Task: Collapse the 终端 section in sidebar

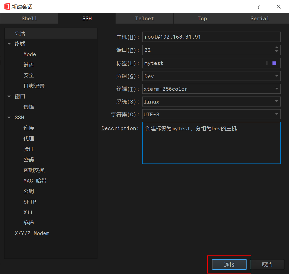Action: pos(9,44)
